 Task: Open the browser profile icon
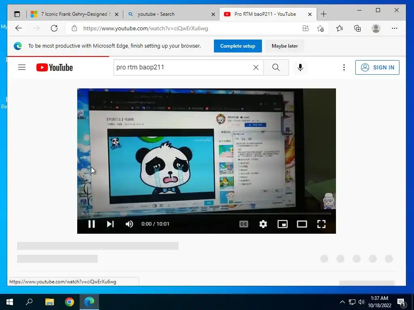pos(376,28)
